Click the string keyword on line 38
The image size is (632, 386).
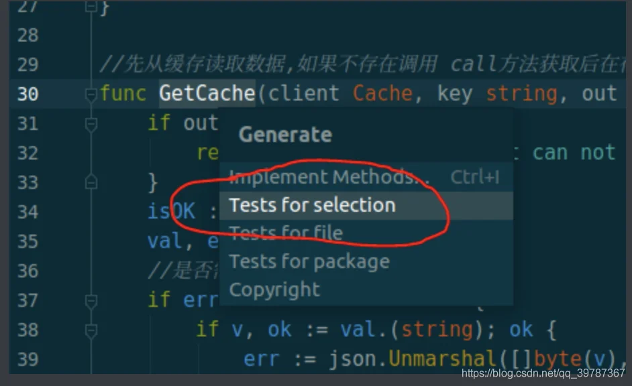(437, 330)
